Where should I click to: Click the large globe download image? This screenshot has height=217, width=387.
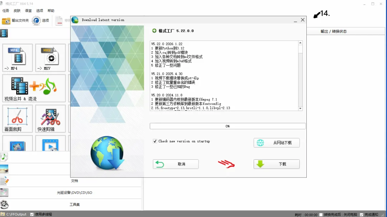[x=107, y=153]
